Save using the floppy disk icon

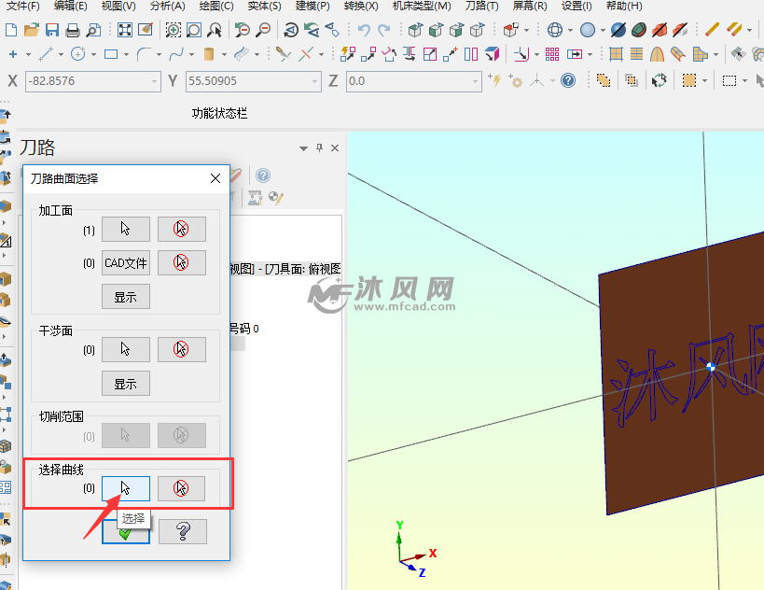point(52,30)
